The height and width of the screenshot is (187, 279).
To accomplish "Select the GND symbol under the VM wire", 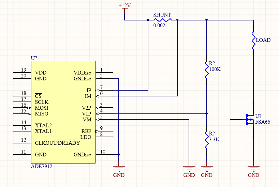I will point(189,169).
